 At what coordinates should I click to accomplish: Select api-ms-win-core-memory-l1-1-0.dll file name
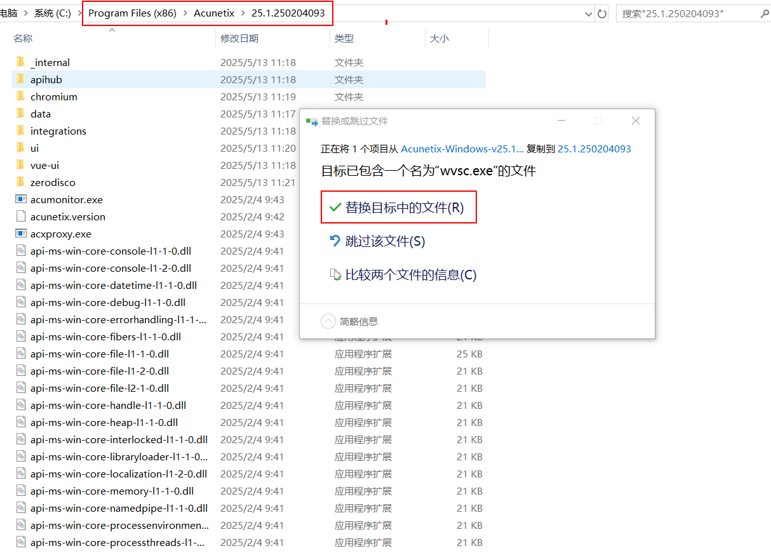click(x=112, y=491)
